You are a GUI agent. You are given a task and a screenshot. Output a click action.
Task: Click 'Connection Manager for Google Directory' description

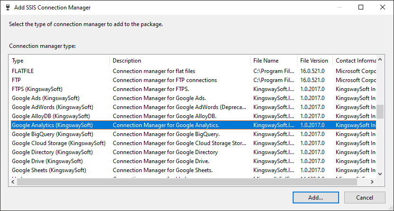pyautogui.click(x=165, y=152)
